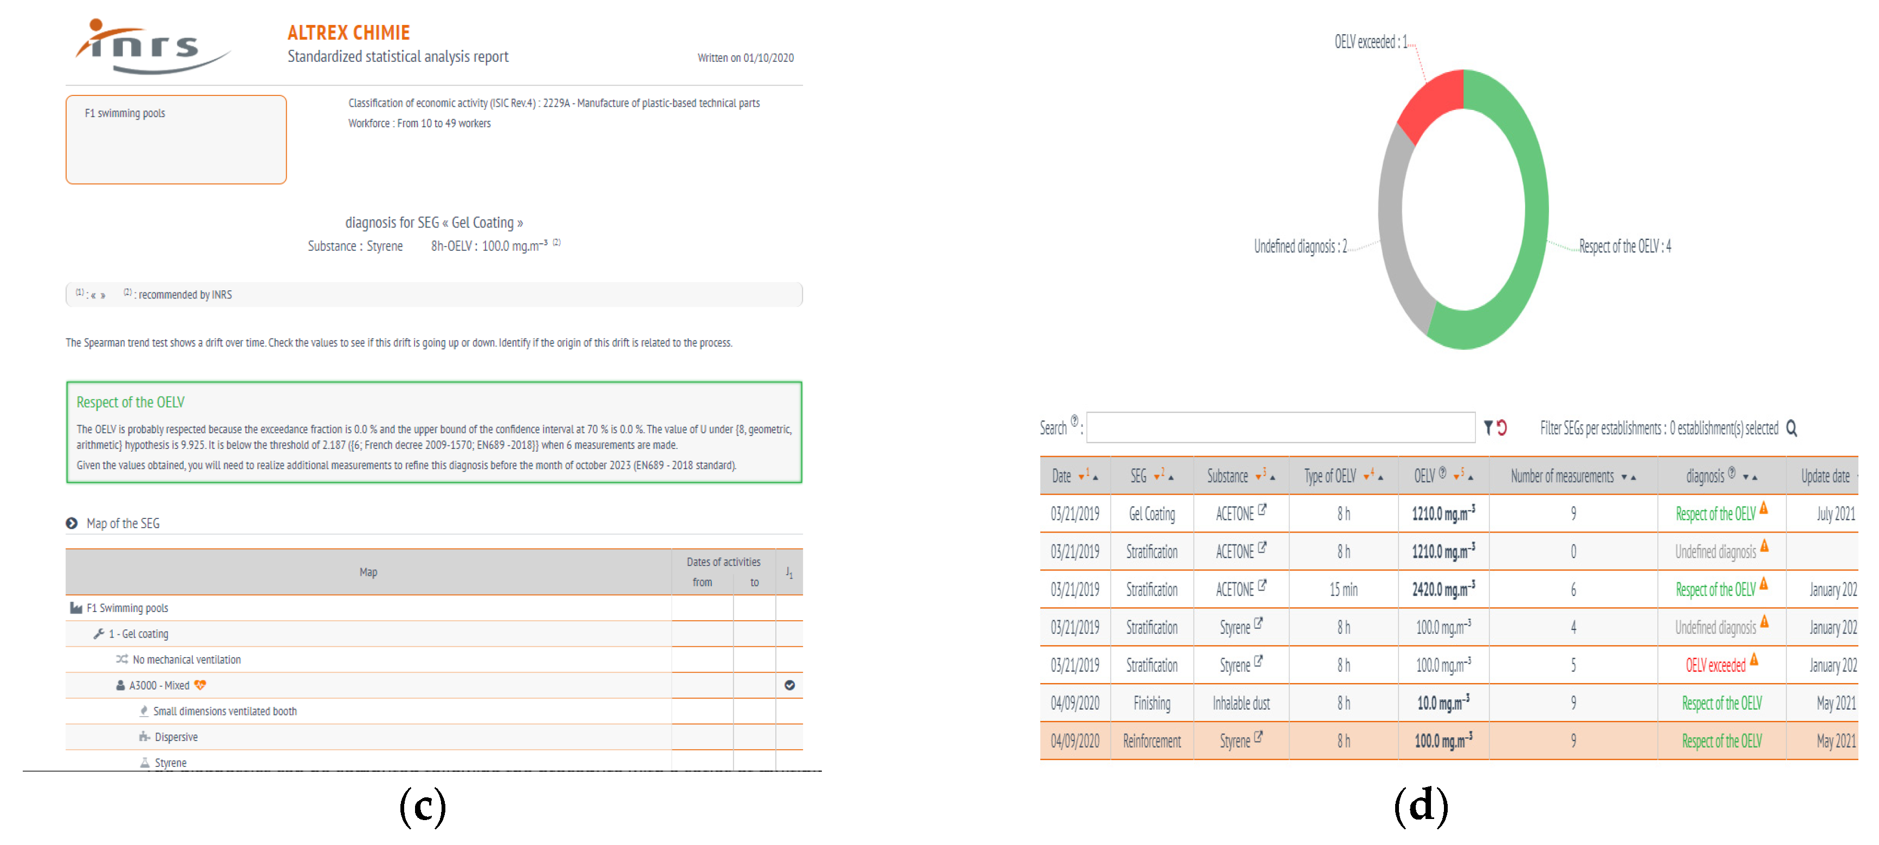This screenshot has width=1879, height=845.
Task: Click the help icon next to diagnosis header
Action: coord(1732,472)
